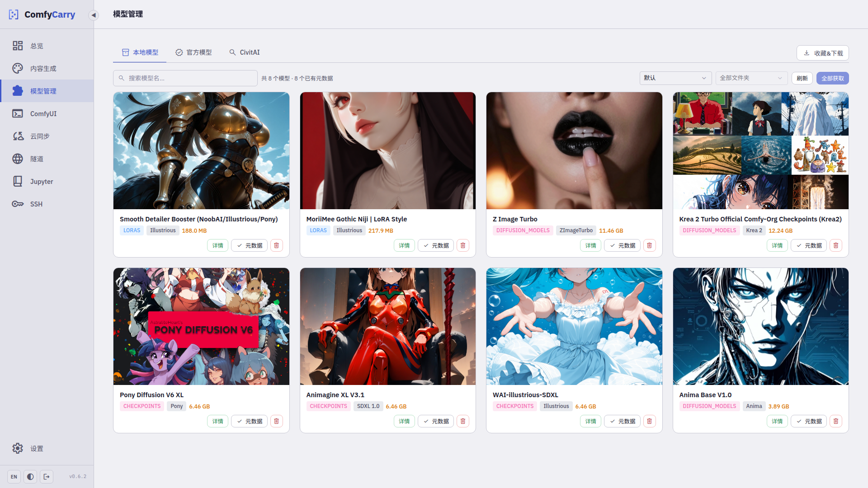Open the SSH key icon
The image size is (868, 488).
(18, 204)
